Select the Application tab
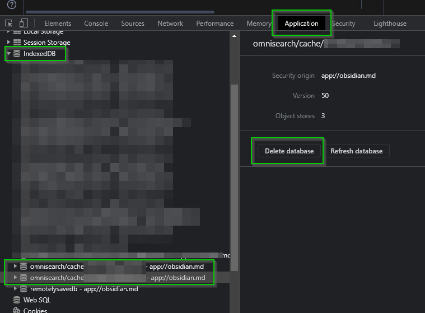The image size is (425, 313). [301, 24]
